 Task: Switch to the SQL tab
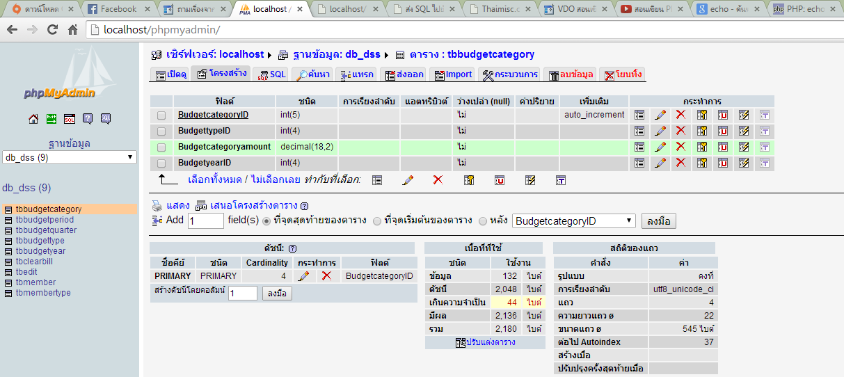tap(271, 74)
